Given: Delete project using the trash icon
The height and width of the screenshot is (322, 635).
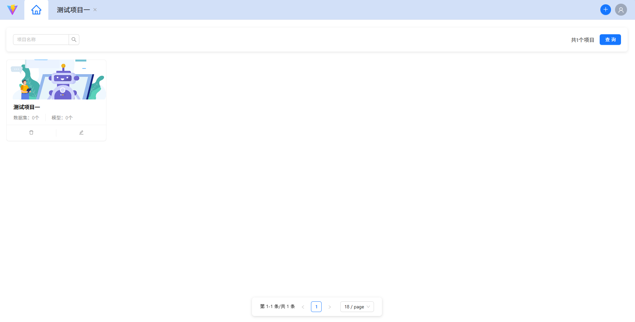Looking at the screenshot, I should 31,132.
